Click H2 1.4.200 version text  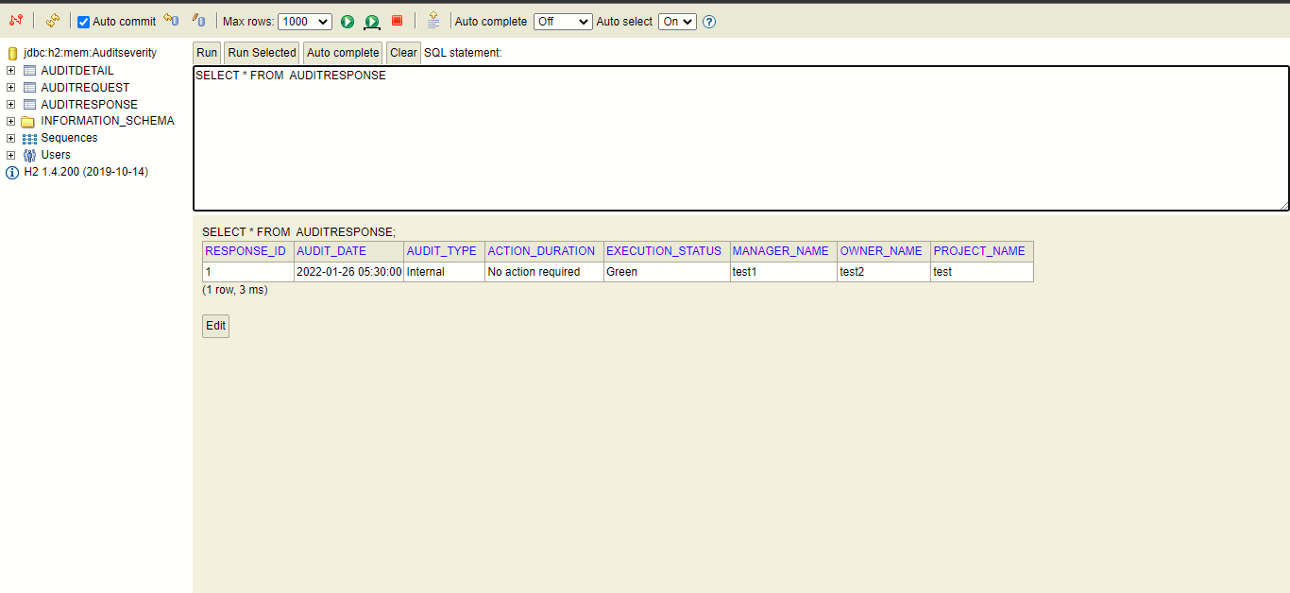86,172
